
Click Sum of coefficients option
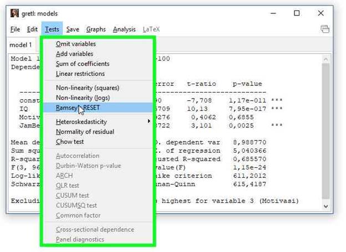click(82, 64)
